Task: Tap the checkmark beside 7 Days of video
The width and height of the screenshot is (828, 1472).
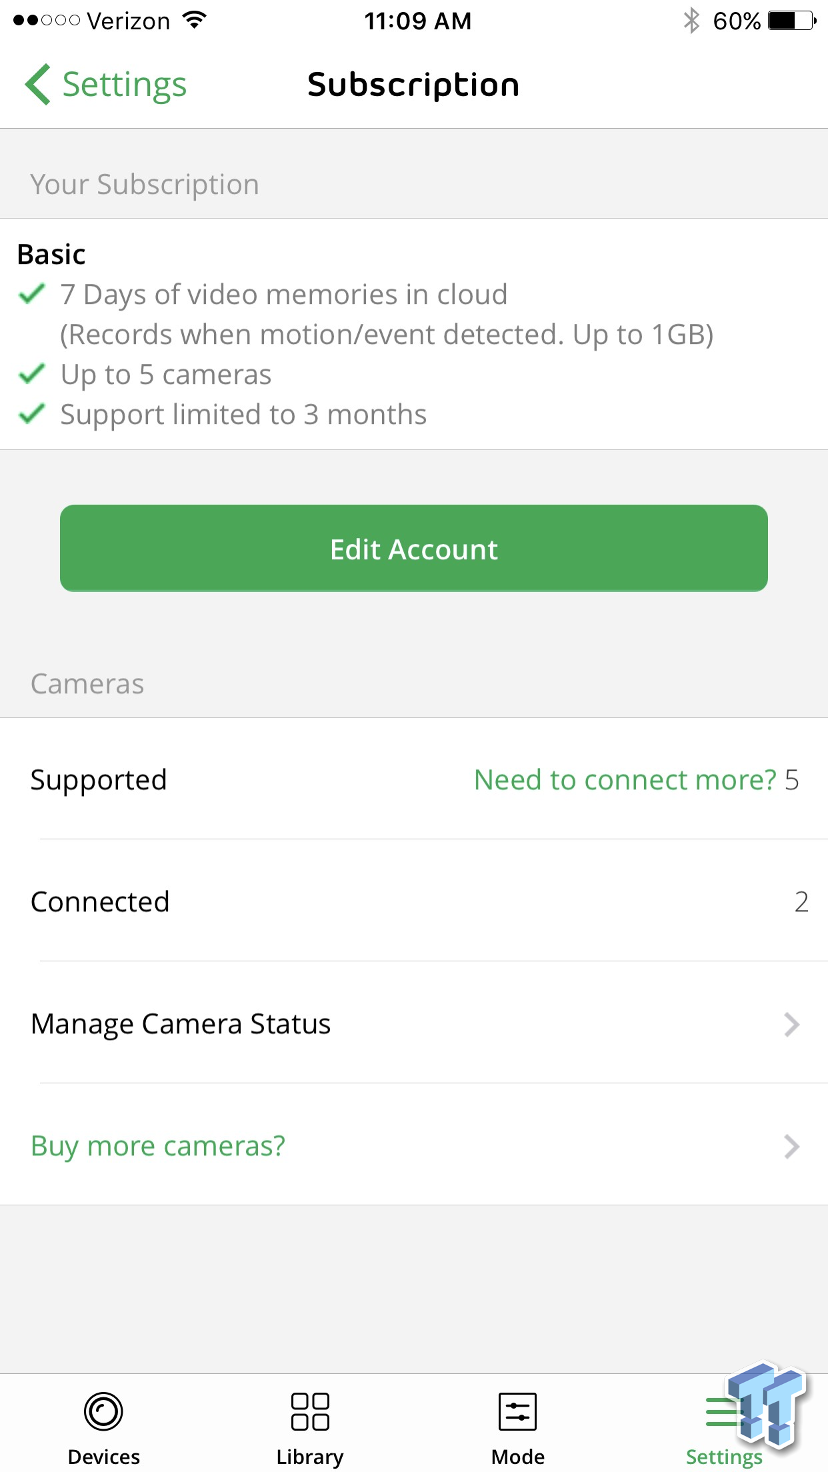Action: [32, 293]
